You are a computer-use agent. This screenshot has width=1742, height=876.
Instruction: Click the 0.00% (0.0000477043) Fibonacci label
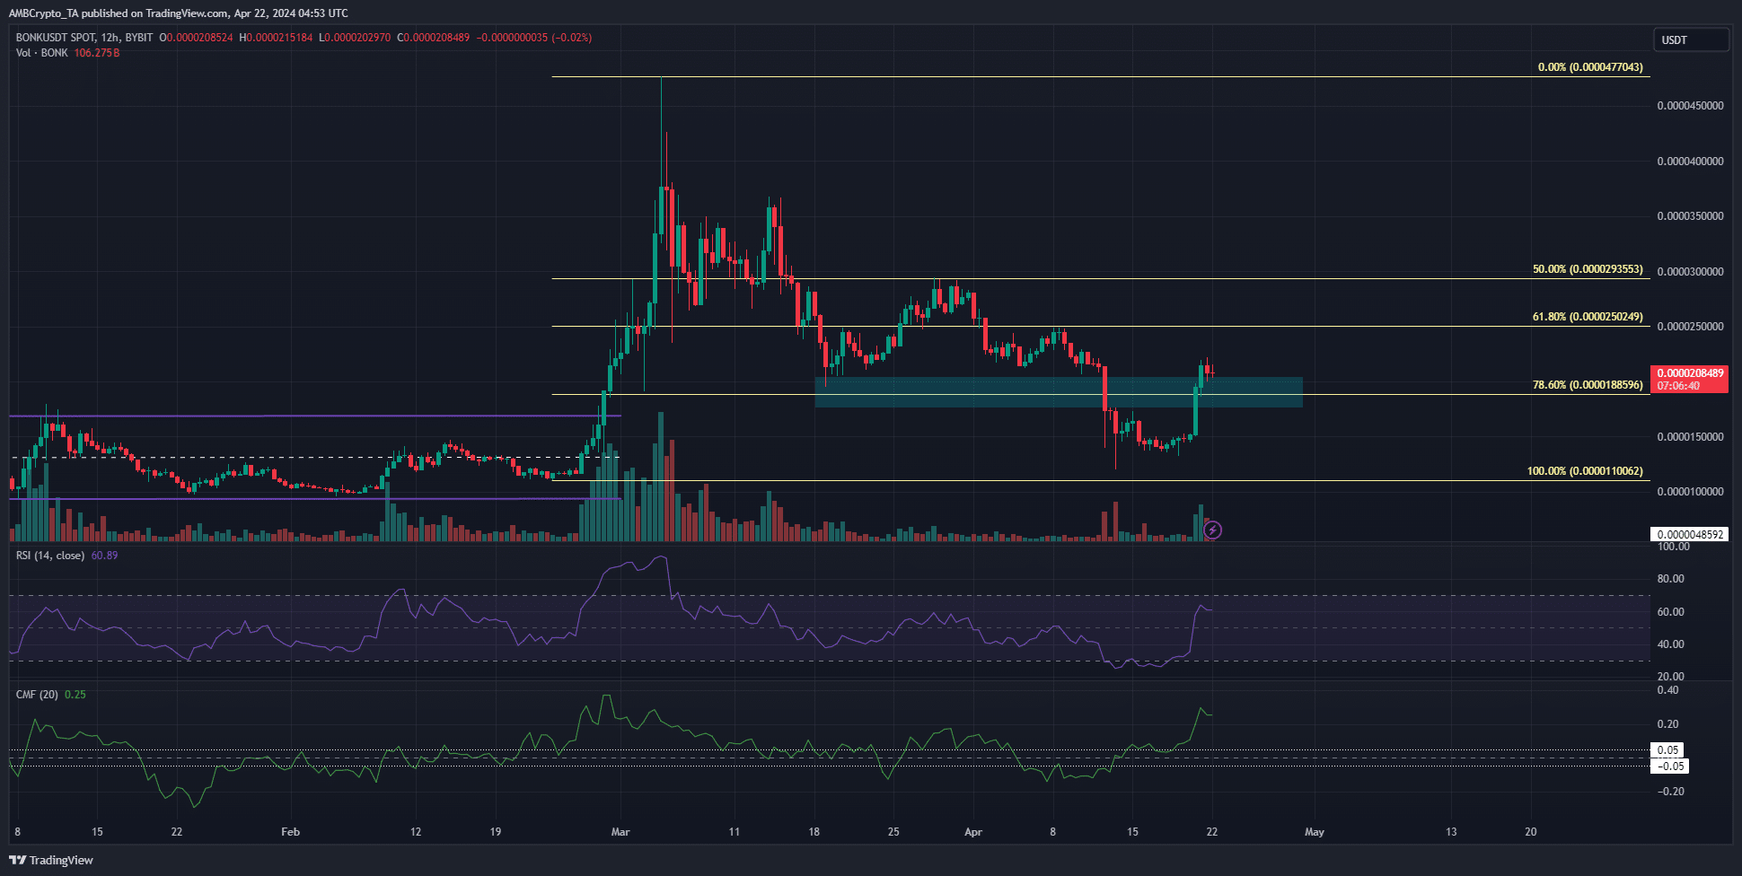1590,67
